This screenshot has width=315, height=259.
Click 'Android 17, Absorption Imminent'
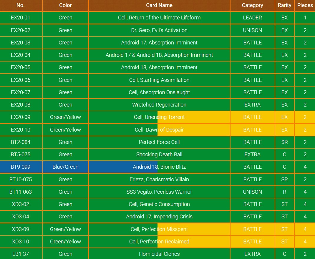pos(159,43)
